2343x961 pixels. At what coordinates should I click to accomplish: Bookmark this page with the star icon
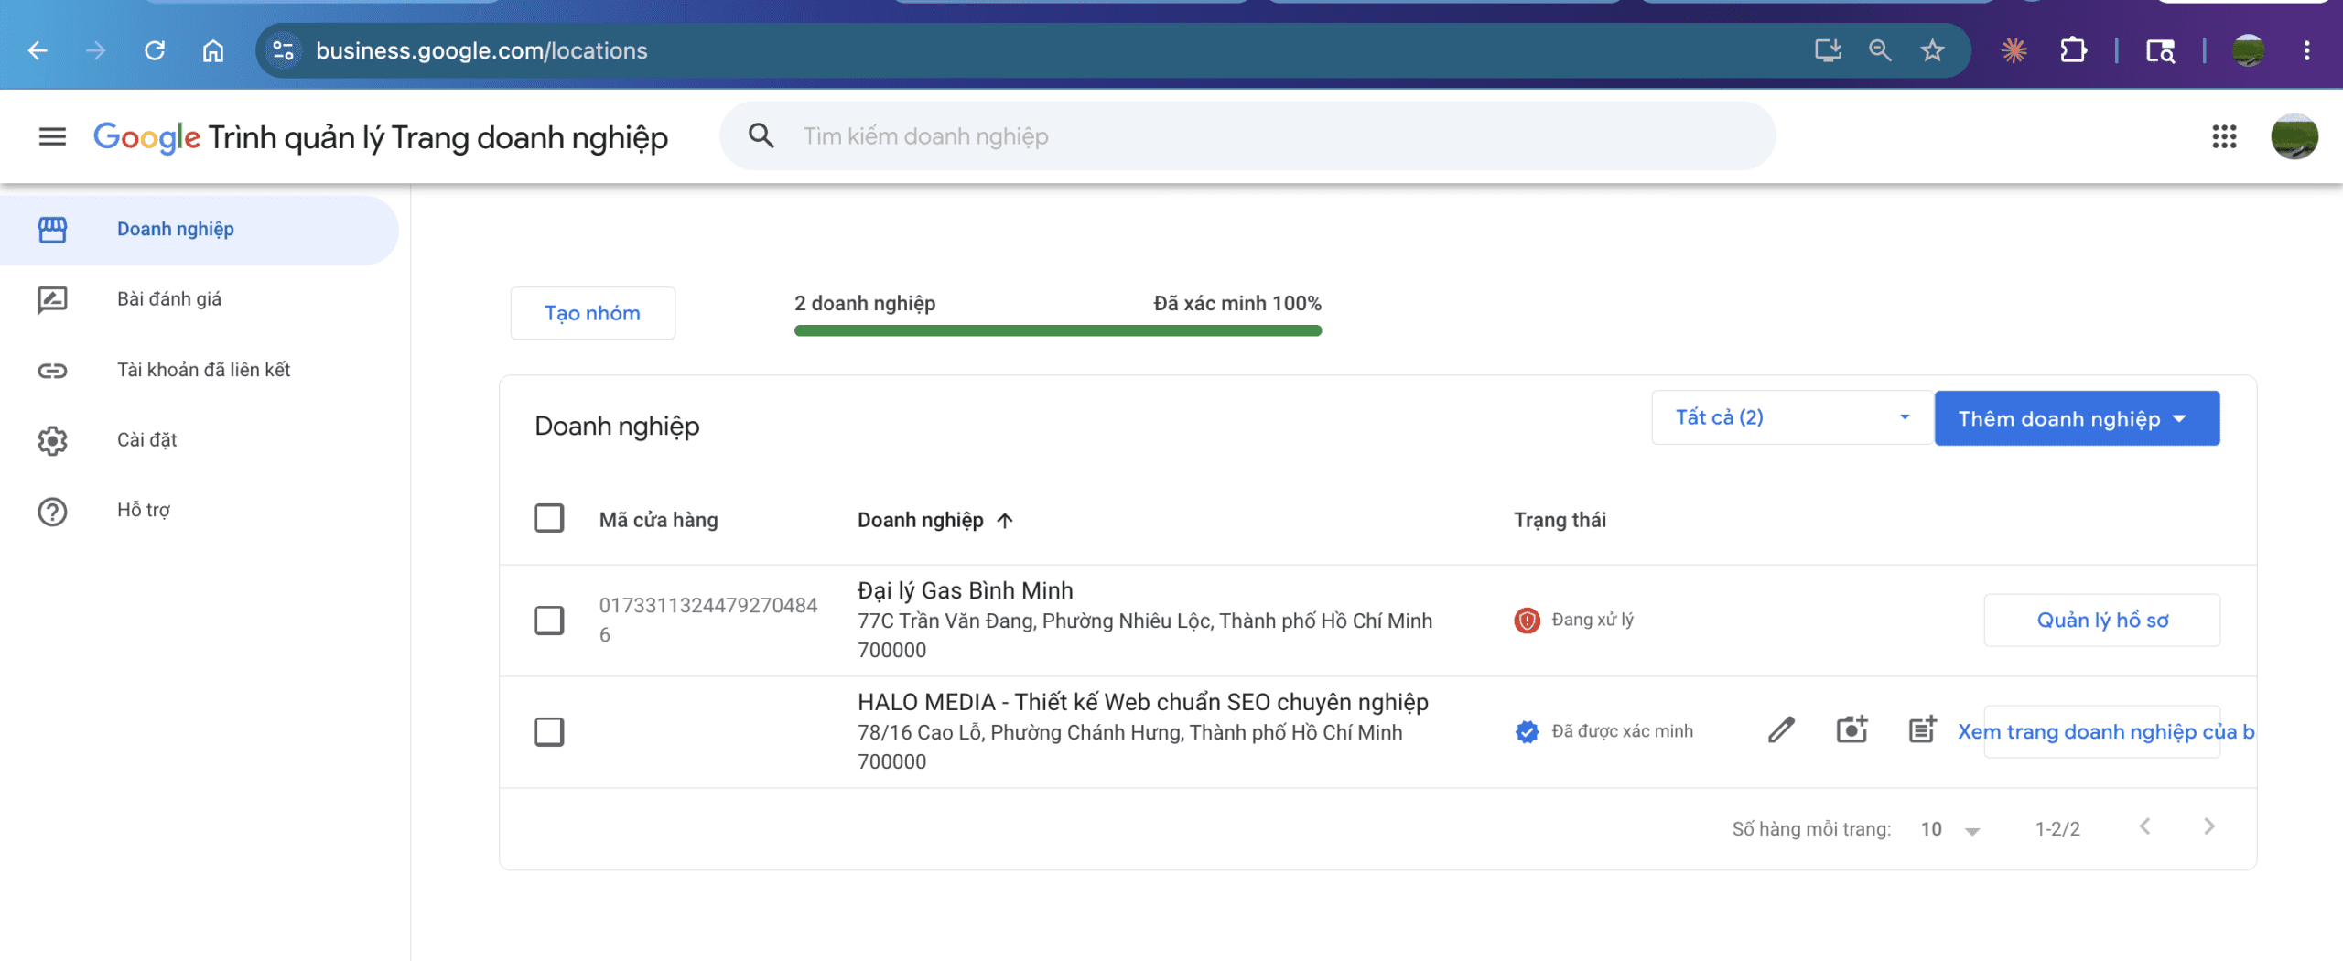pyautogui.click(x=1932, y=50)
